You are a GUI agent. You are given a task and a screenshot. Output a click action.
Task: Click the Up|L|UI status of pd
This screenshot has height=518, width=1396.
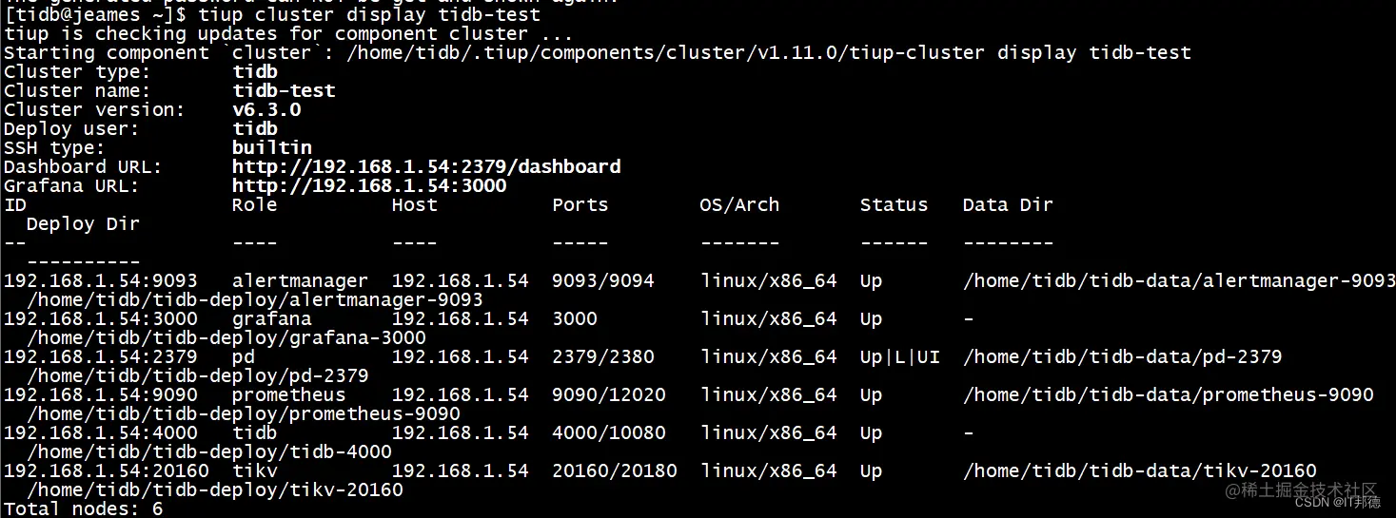(x=899, y=357)
